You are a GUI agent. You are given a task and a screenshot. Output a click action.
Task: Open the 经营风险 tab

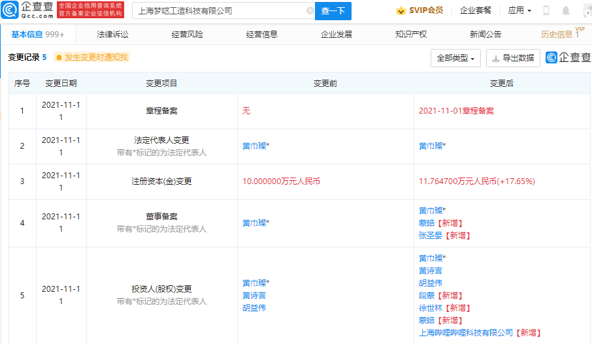(x=187, y=35)
